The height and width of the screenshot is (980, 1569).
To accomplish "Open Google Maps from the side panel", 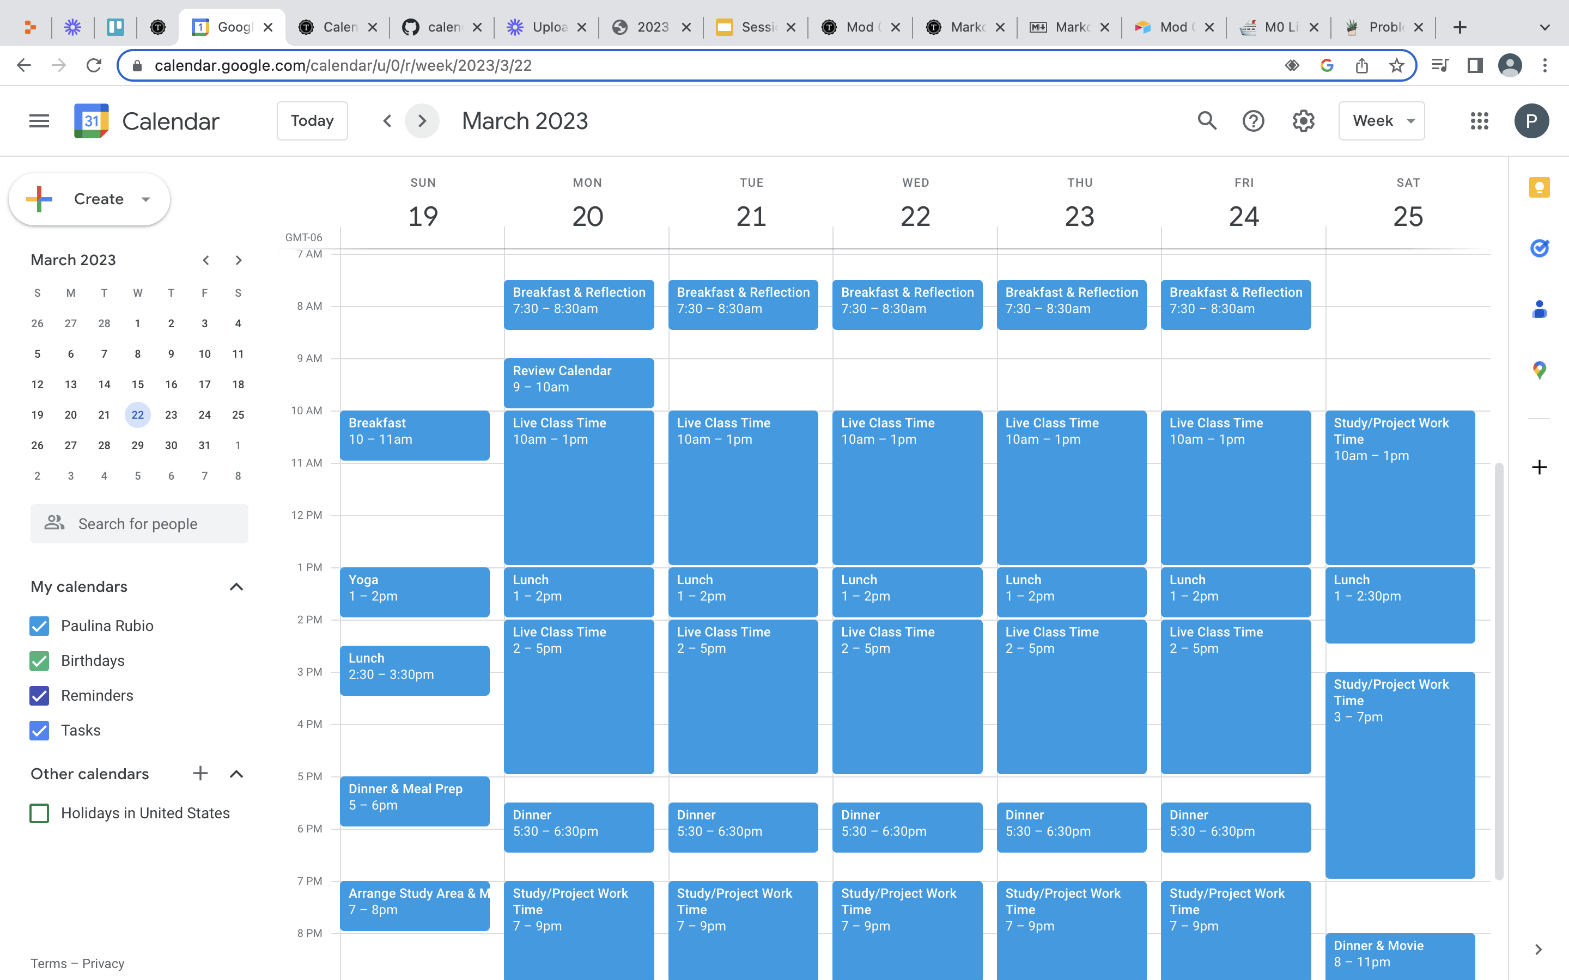I will [x=1539, y=370].
